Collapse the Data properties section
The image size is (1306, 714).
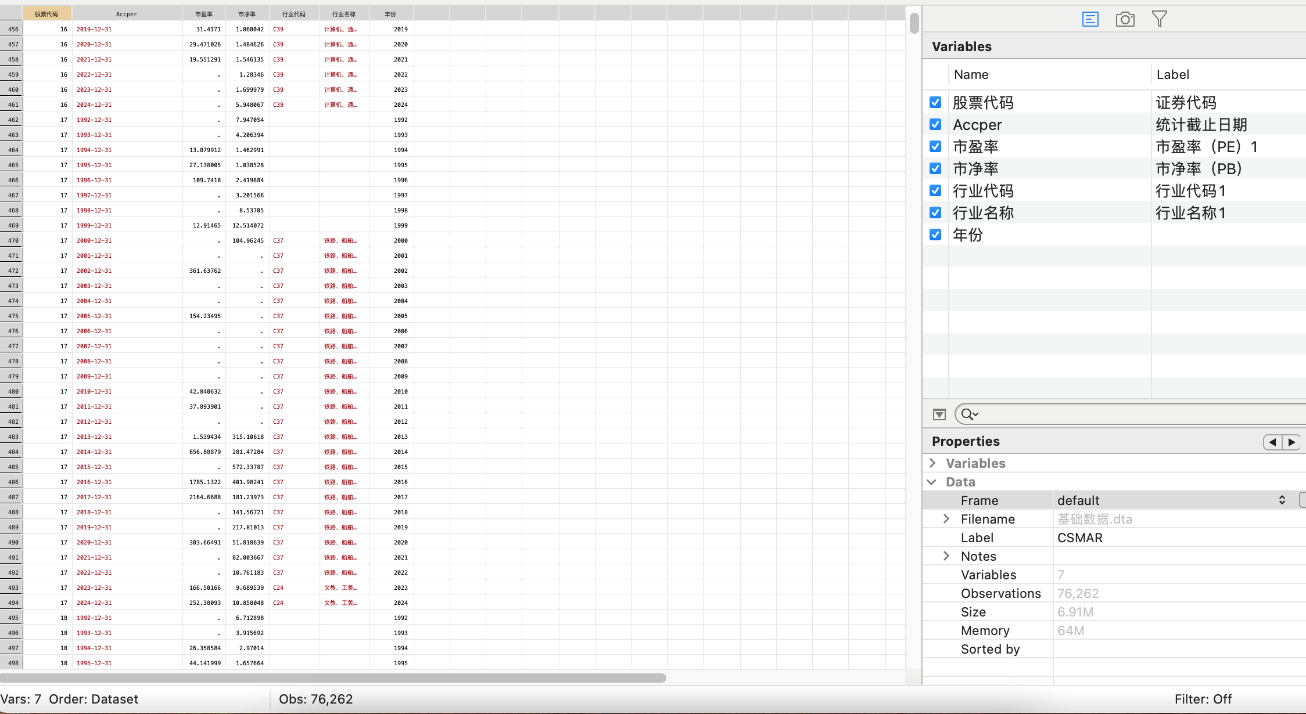(932, 482)
